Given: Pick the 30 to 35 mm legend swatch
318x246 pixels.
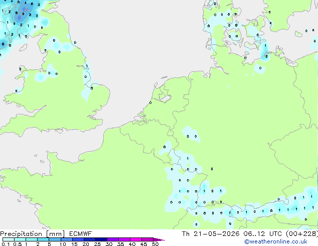Looking at the screenshot, I should pyautogui.click(x=112, y=239).
